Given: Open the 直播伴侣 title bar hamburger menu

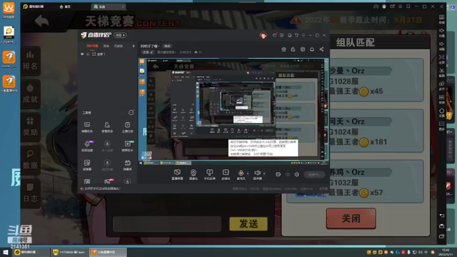Looking at the screenshot, I should pos(303,35).
